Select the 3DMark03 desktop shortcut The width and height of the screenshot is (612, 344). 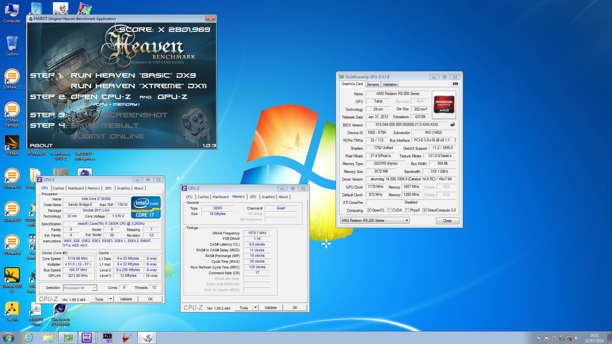[x=12, y=178]
